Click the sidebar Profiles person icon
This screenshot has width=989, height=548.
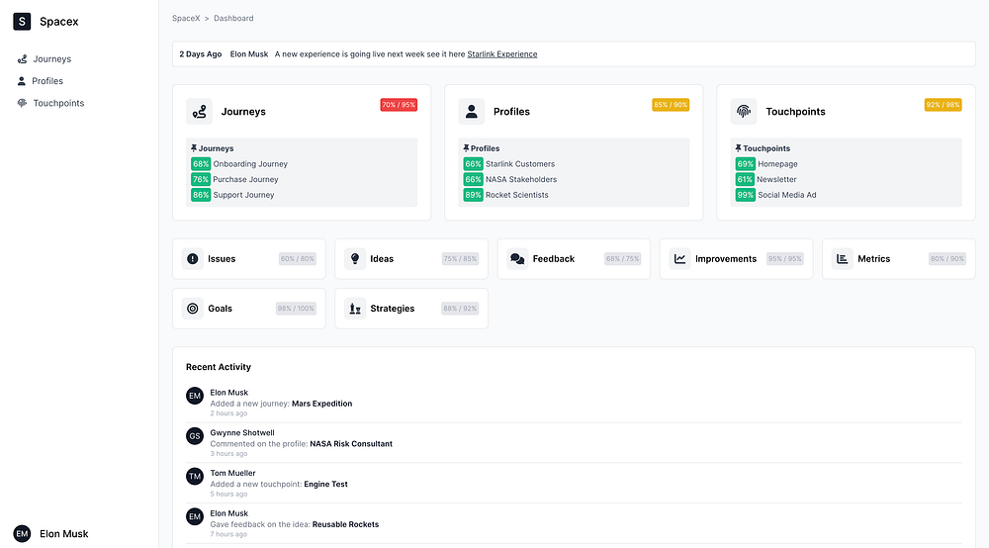(22, 81)
